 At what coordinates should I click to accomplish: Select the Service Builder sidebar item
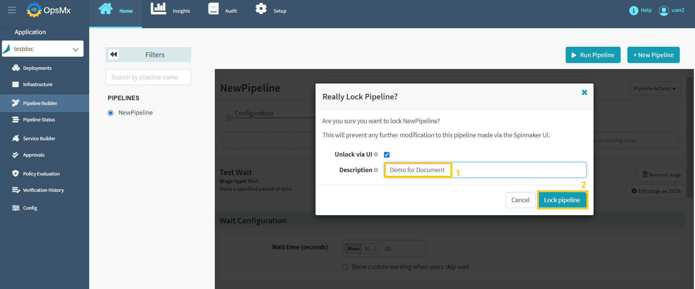[x=38, y=138]
